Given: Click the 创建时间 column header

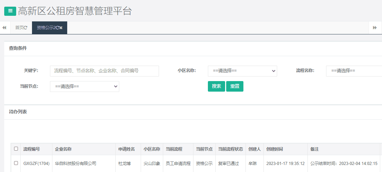Looking at the screenshot, I should [275, 149].
